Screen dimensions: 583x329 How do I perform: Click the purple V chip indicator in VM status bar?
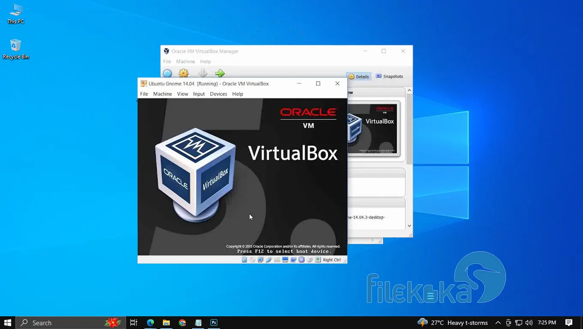(x=301, y=260)
